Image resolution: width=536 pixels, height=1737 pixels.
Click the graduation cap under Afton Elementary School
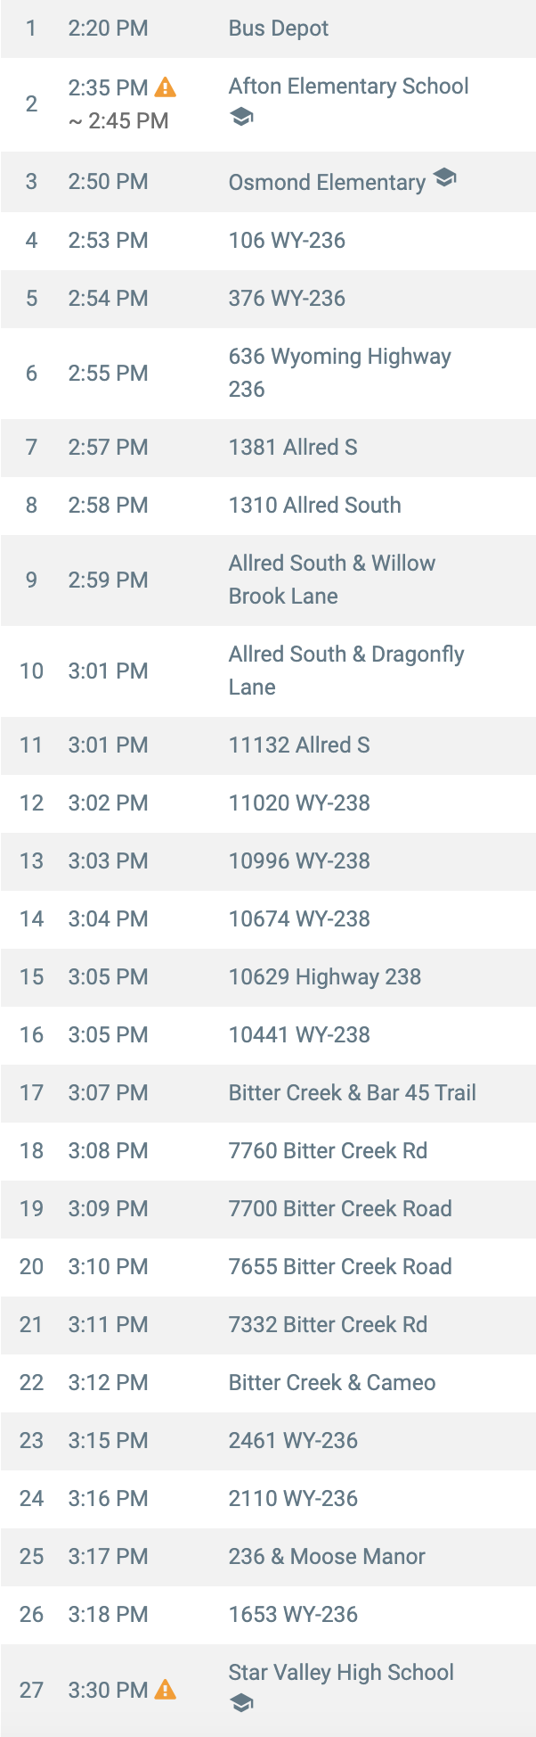click(x=241, y=117)
